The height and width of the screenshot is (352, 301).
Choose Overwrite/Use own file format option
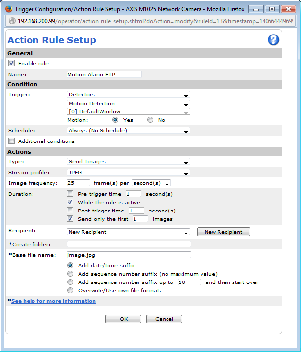pos(70,290)
